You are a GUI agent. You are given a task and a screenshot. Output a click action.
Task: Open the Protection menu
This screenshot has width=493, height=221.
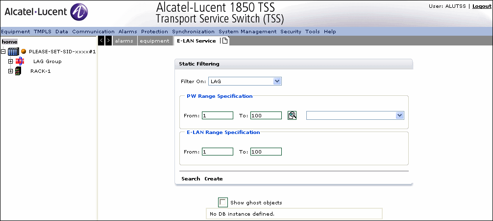click(x=155, y=32)
